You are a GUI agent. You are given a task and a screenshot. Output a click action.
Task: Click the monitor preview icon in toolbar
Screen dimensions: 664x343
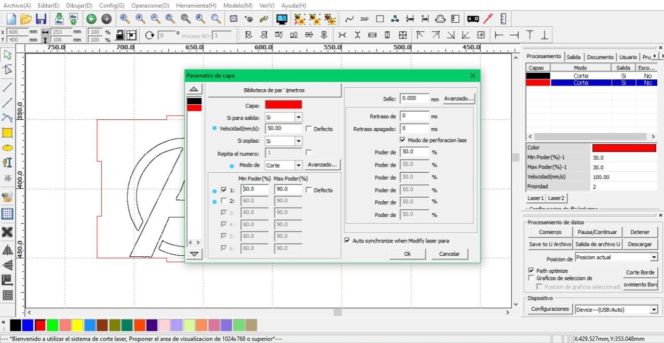pos(282,19)
